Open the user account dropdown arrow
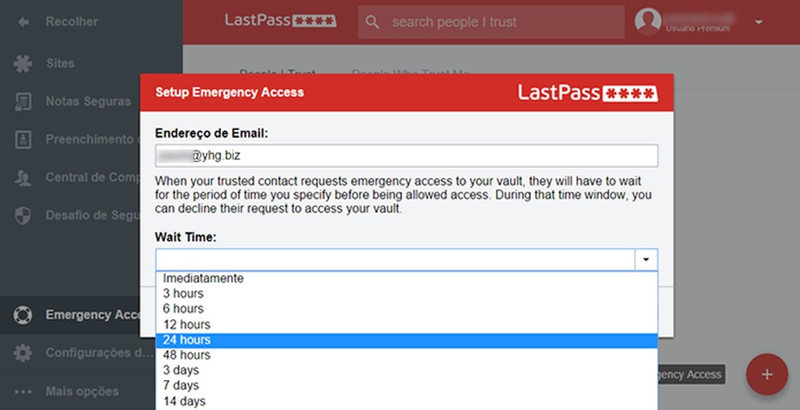The image size is (800, 410). click(759, 22)
